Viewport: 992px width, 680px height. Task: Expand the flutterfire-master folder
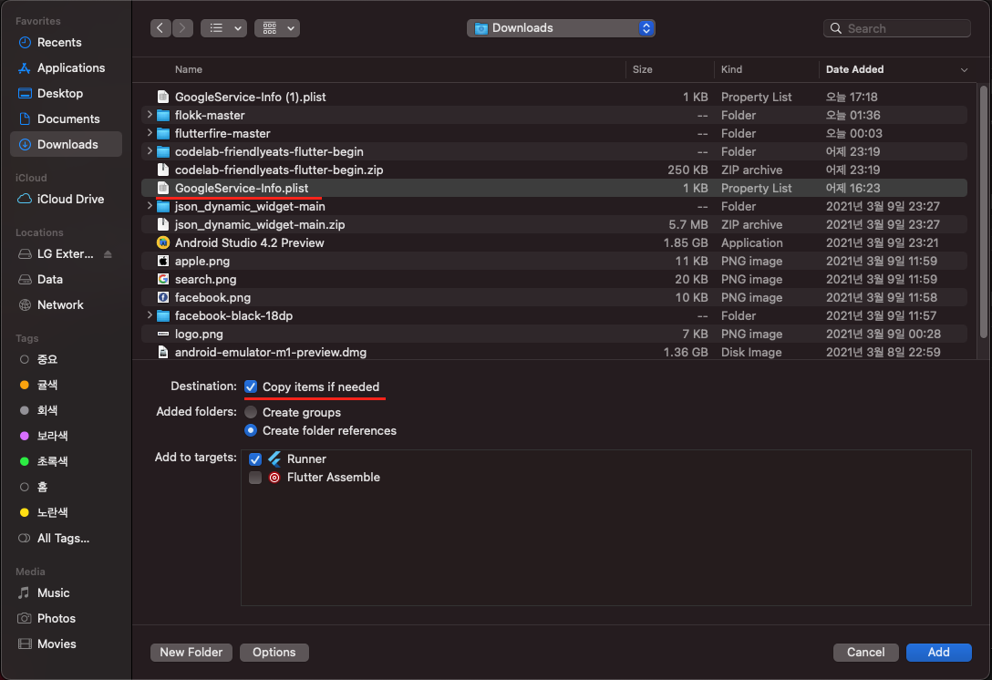point(150,133)
